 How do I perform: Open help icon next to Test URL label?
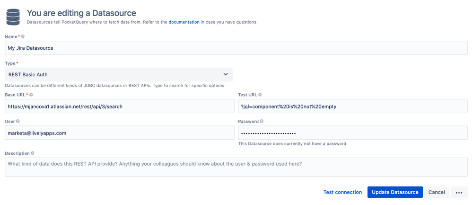click(260, 95)
